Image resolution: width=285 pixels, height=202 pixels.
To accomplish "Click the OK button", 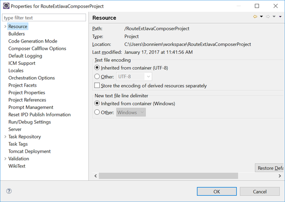I will click(x=217, y=192).
